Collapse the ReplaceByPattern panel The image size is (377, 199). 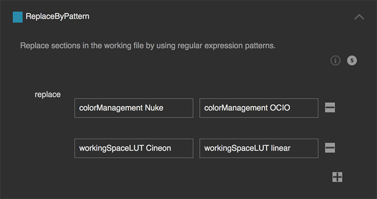pos(359,17)
